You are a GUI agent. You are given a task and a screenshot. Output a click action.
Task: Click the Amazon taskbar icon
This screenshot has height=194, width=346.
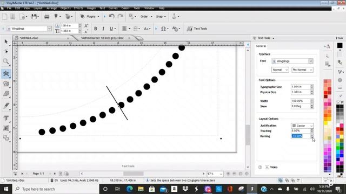pos(174,189)
